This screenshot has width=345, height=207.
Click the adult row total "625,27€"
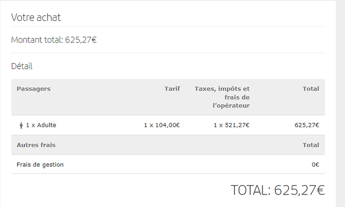[307, 125]
